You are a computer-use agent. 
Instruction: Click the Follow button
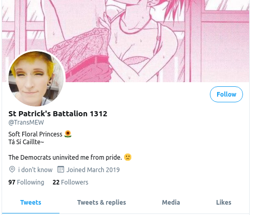pyautogui.click(x=226, y=94)
